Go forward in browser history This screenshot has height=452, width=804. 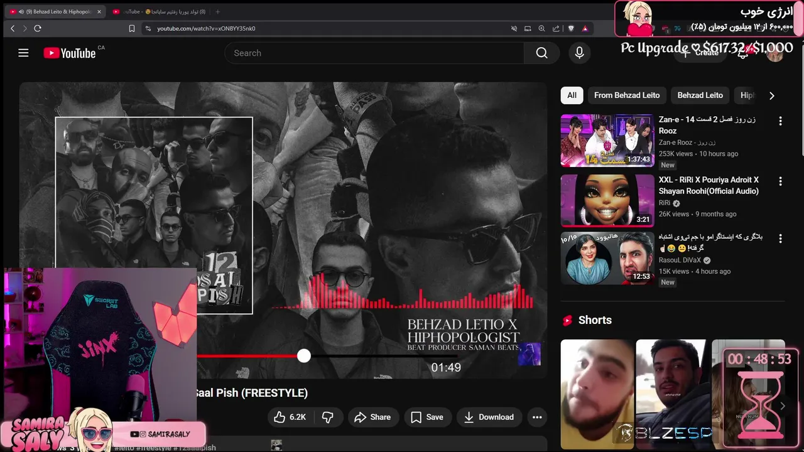click(24, 28)
